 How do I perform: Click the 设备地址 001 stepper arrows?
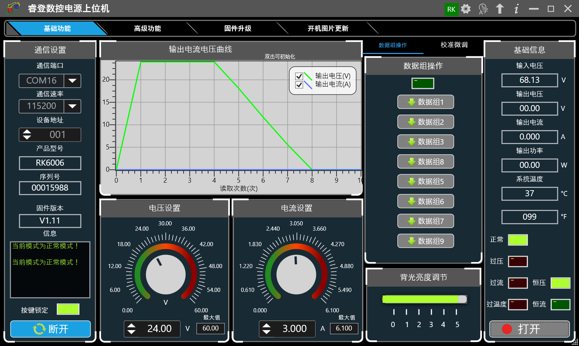pyautogui.click(x=27, y=135)
